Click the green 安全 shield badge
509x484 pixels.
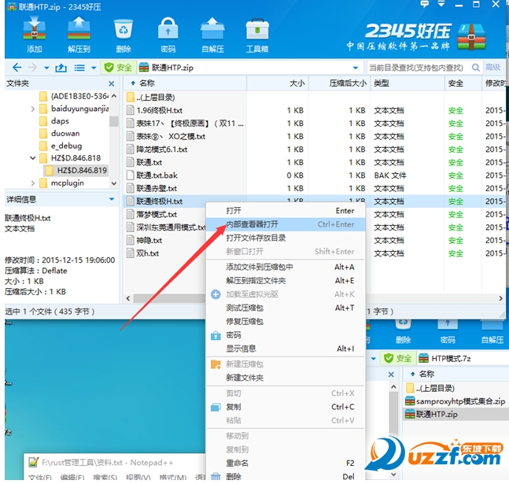click(x=118, y=68)
